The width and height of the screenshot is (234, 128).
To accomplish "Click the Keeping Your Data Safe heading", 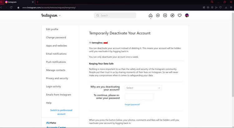I will click(x=101, y=64).
